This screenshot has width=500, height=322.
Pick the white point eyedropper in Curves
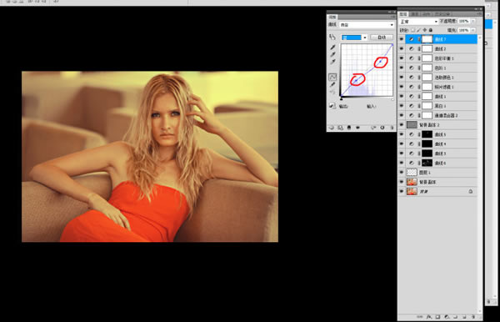click(332, 62)
